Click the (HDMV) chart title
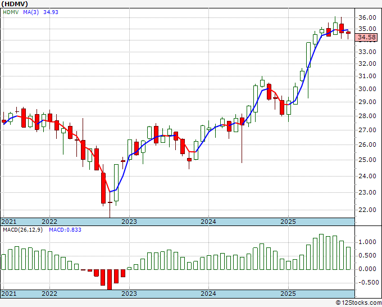This screenshot has height=307, width=382. [x=15, y=4]
